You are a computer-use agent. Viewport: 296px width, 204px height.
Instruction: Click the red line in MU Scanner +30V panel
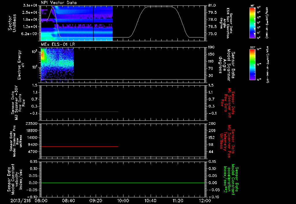(x=79, y=112)
